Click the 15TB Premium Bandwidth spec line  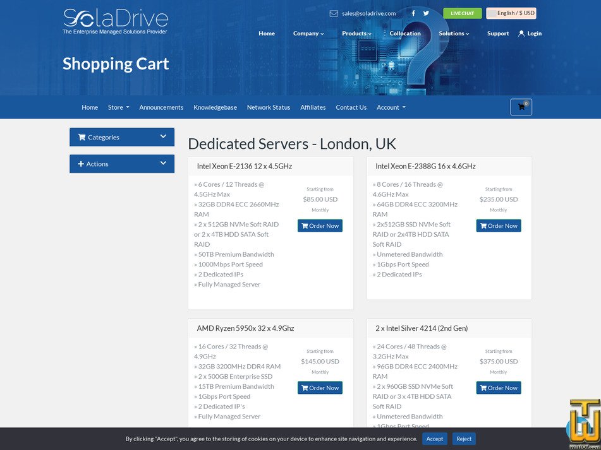tap(234, 386)
